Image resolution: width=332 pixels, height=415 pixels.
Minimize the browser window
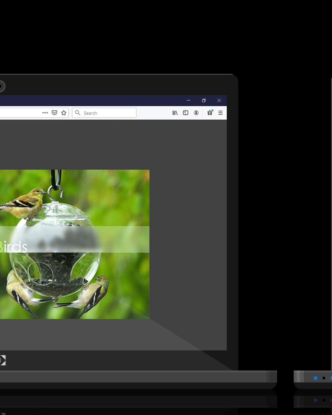coord(189,100)
